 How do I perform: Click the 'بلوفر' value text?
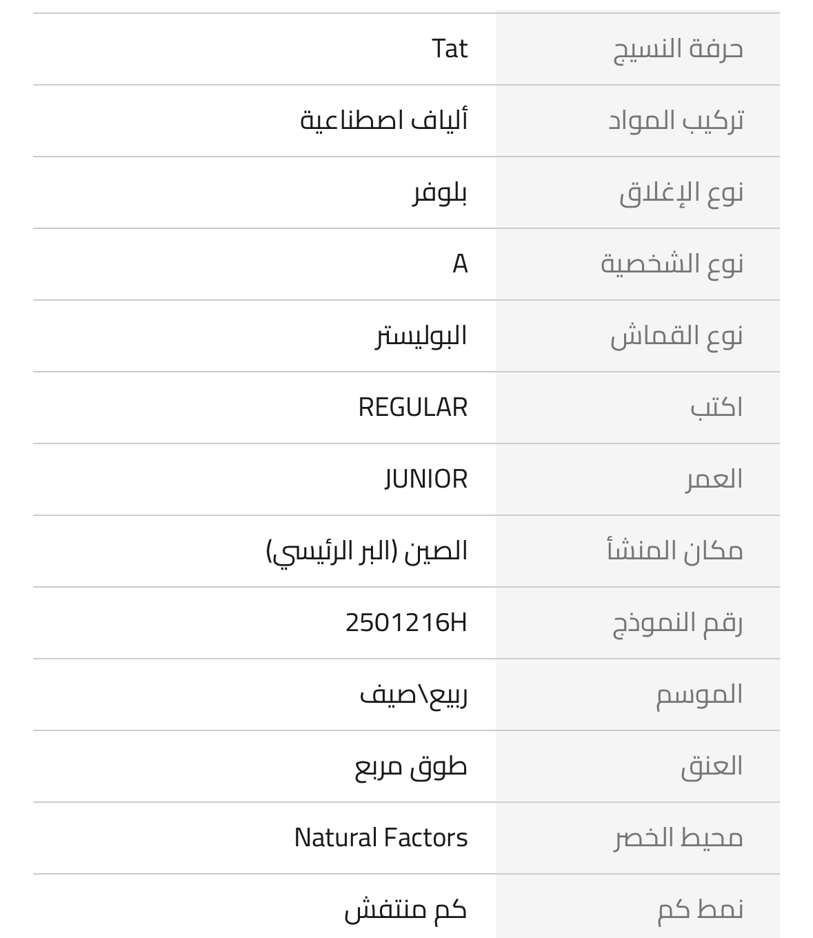440,192
